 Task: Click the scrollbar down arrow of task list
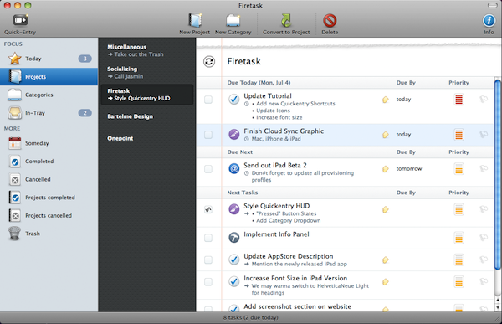click(x=498, y=307)
